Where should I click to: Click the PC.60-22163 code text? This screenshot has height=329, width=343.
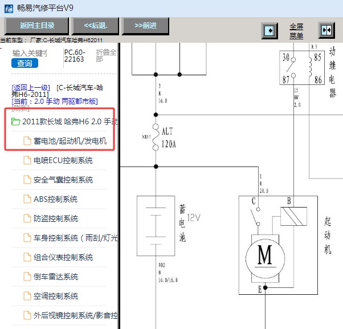click(x=75, y=56)
